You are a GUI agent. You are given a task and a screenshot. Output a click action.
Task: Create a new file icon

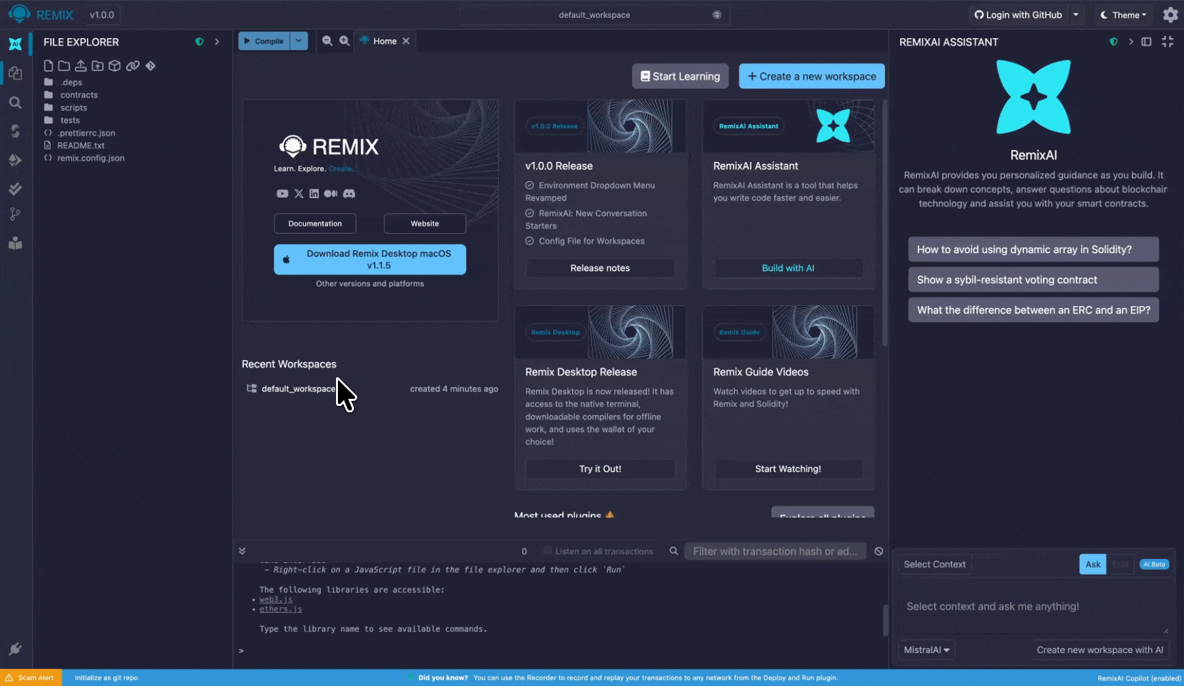pos(48,65)
